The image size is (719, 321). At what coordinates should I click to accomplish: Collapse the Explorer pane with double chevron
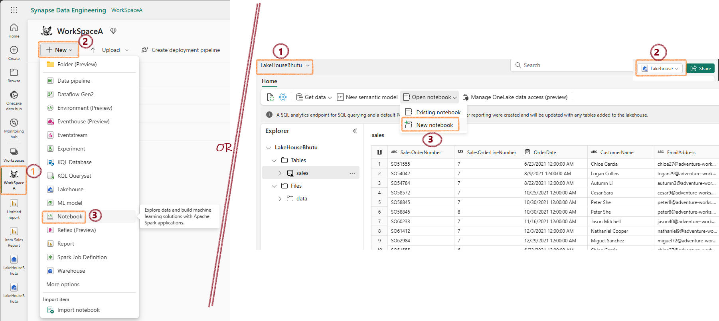click(x=355, y=131)
